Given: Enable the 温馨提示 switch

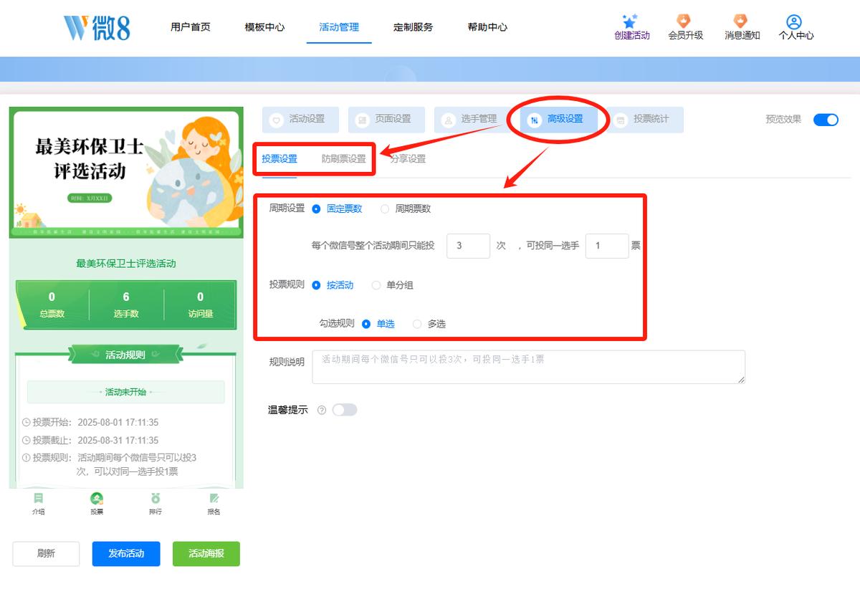Looking at the screenshot, I should point(345,410).
